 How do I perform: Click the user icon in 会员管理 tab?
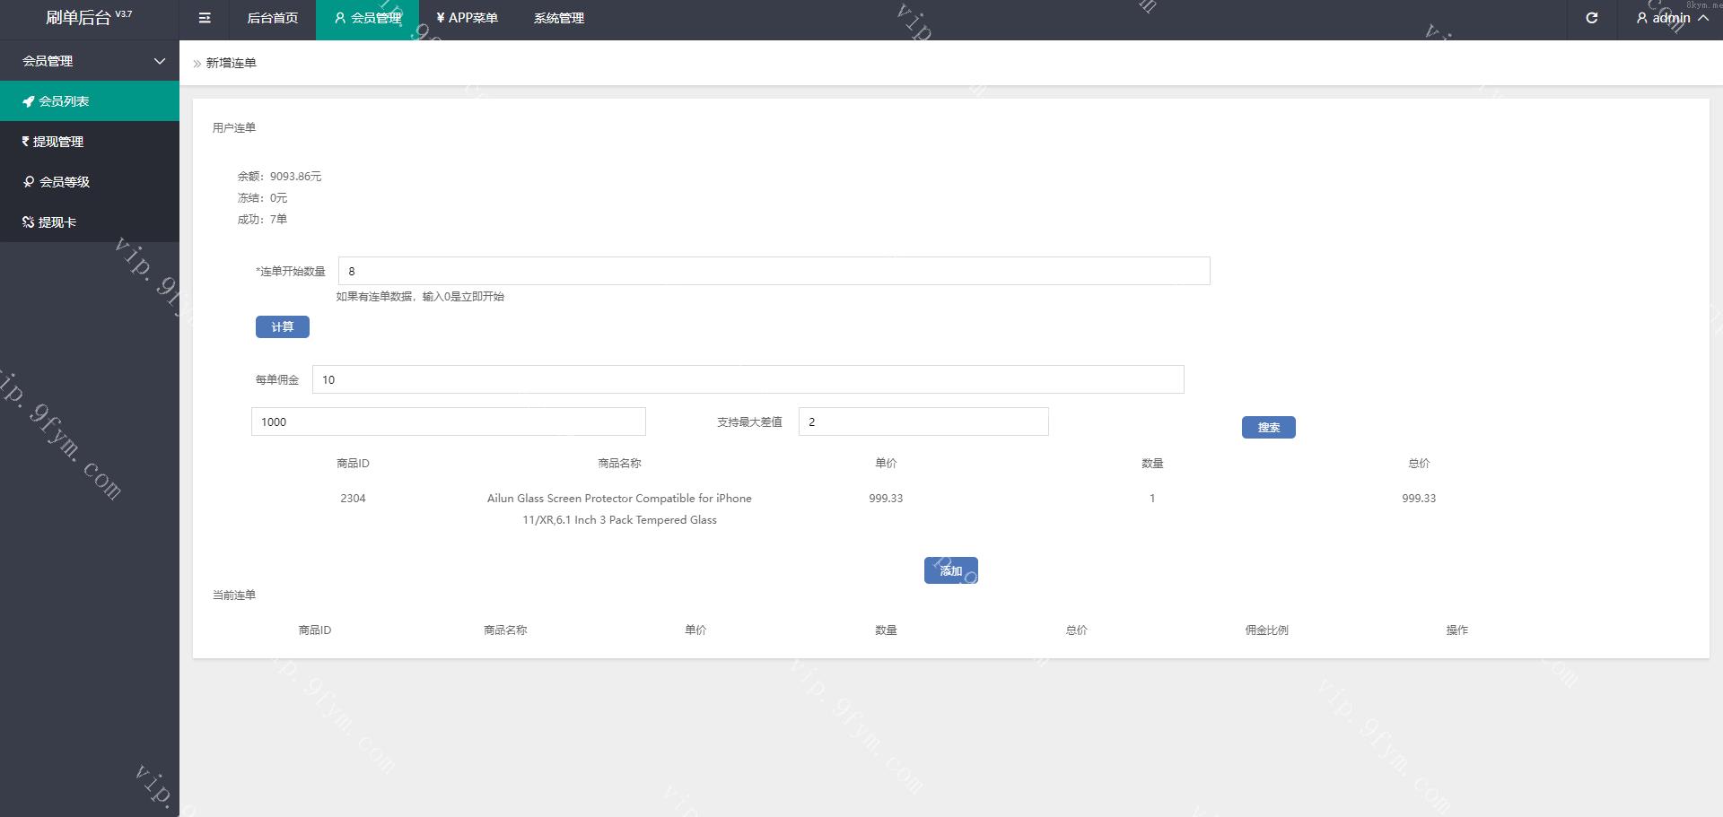[340, 18]
